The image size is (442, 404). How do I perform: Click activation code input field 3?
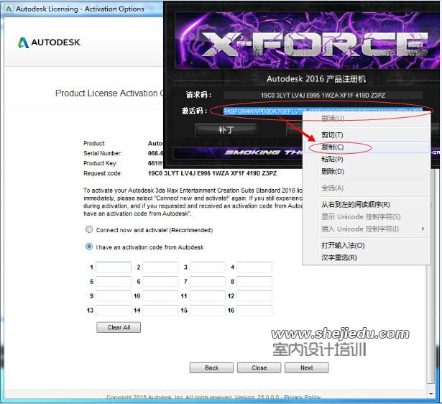pos(208,267)
